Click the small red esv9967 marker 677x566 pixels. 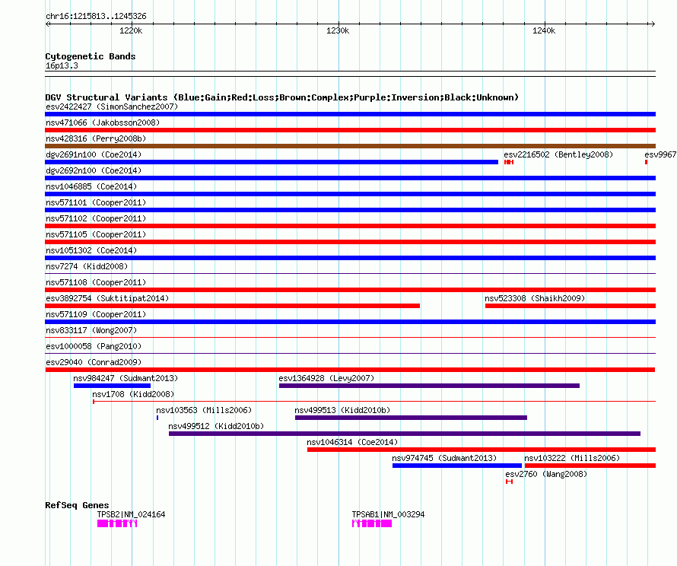(x=647, y=162)
